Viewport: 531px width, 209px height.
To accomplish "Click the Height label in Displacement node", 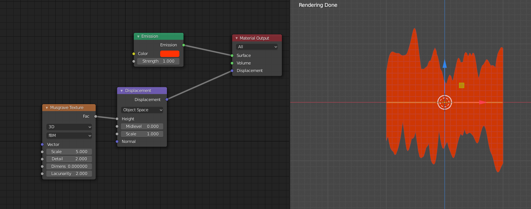I will pos(128,119).
